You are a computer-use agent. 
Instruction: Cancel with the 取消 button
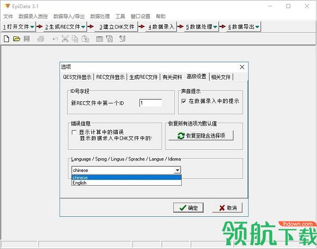pos(227,208)
